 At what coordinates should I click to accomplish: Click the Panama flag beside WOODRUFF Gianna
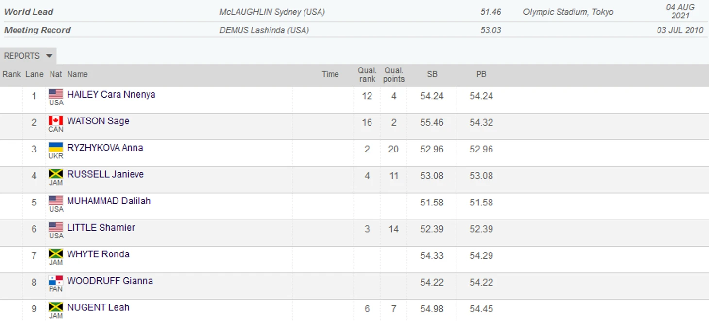click(x=56, y=281)
